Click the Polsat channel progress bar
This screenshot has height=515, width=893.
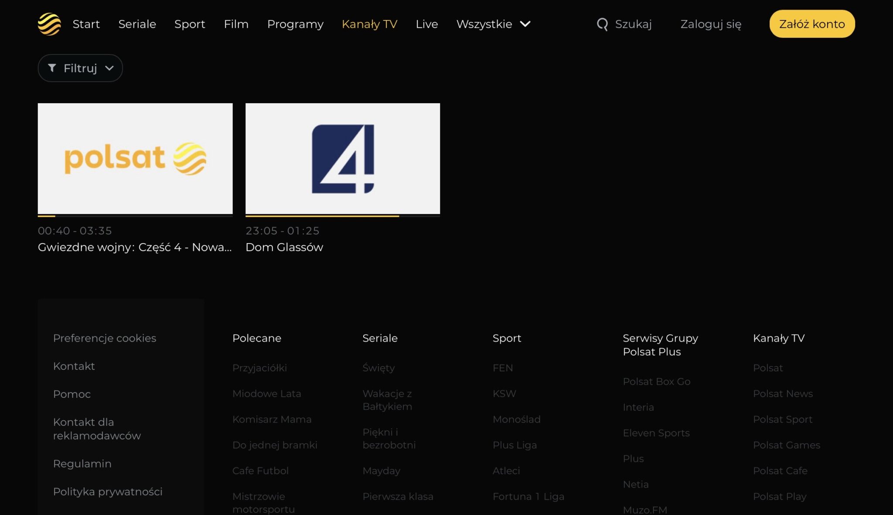(x=135, y=216)
